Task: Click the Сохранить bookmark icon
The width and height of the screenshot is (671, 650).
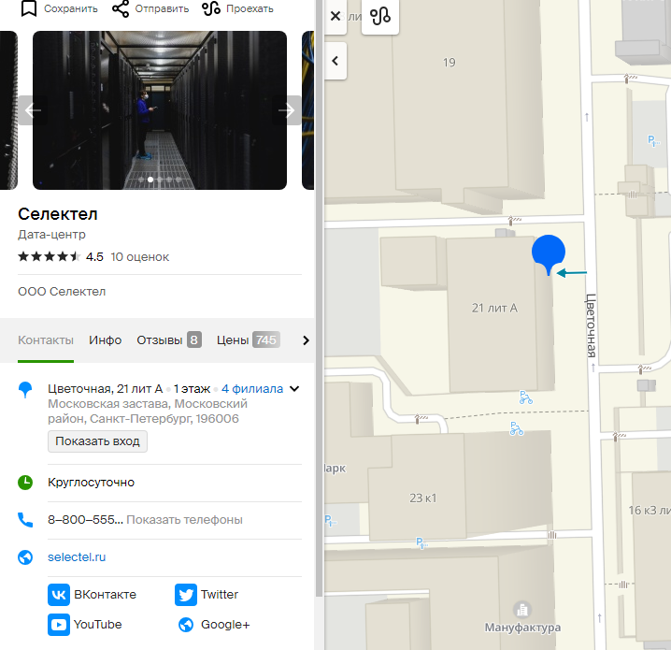Action: (29, 8)
